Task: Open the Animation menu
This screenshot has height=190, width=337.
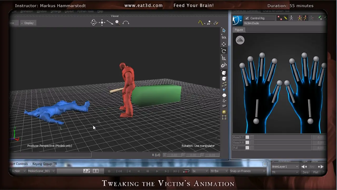Action: [x=26, y=11]
